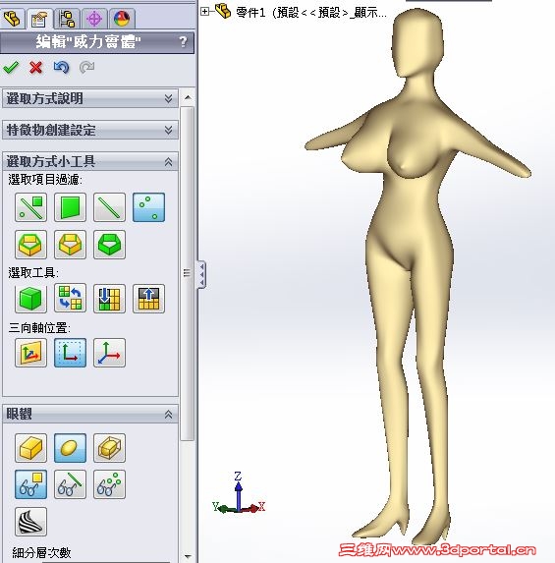Switch display to yellow box mode
Viewport: 555px width, 563px height.
(x=30, y=448)
